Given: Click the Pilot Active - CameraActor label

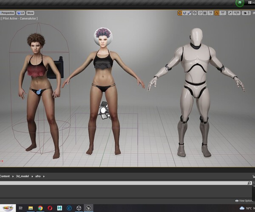Looking at the screenshot, I should 20,19.
